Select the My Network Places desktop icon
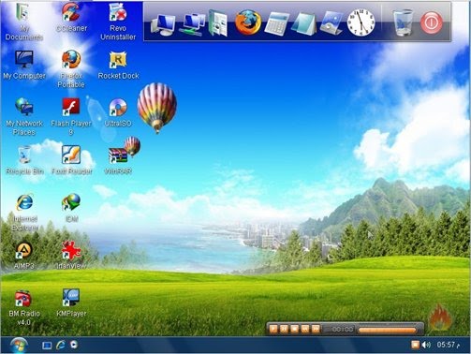The image size is (471, 354). point(24,116)
